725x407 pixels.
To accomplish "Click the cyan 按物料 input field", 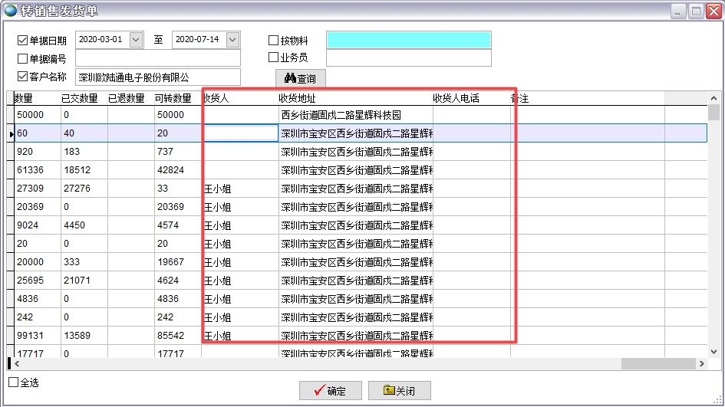I will click(x=408, y=40).
